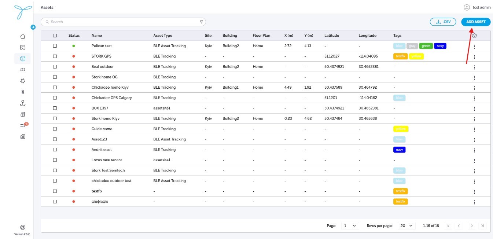This screenshot has height=239, width=493.
Task: Open the row menu for Seal outdoor
Action: pos(474,67)
